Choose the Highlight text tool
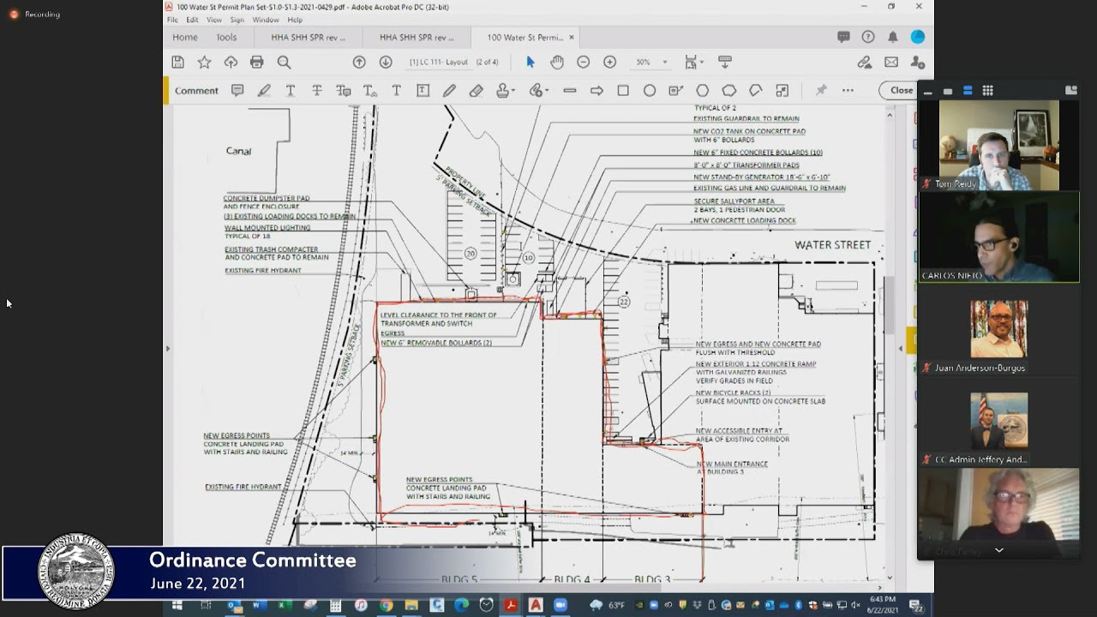The height and width of the screenshot is (617, 1097). pos(264,90)
